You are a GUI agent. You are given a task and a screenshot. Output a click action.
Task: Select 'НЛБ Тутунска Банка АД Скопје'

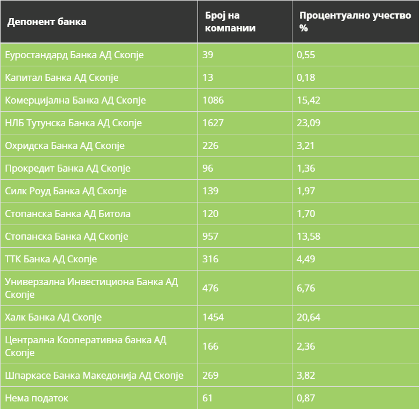[x=99, y=123]
